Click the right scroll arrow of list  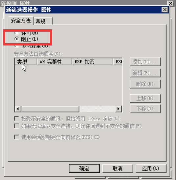pyautogui.click(x=118, y=109)
